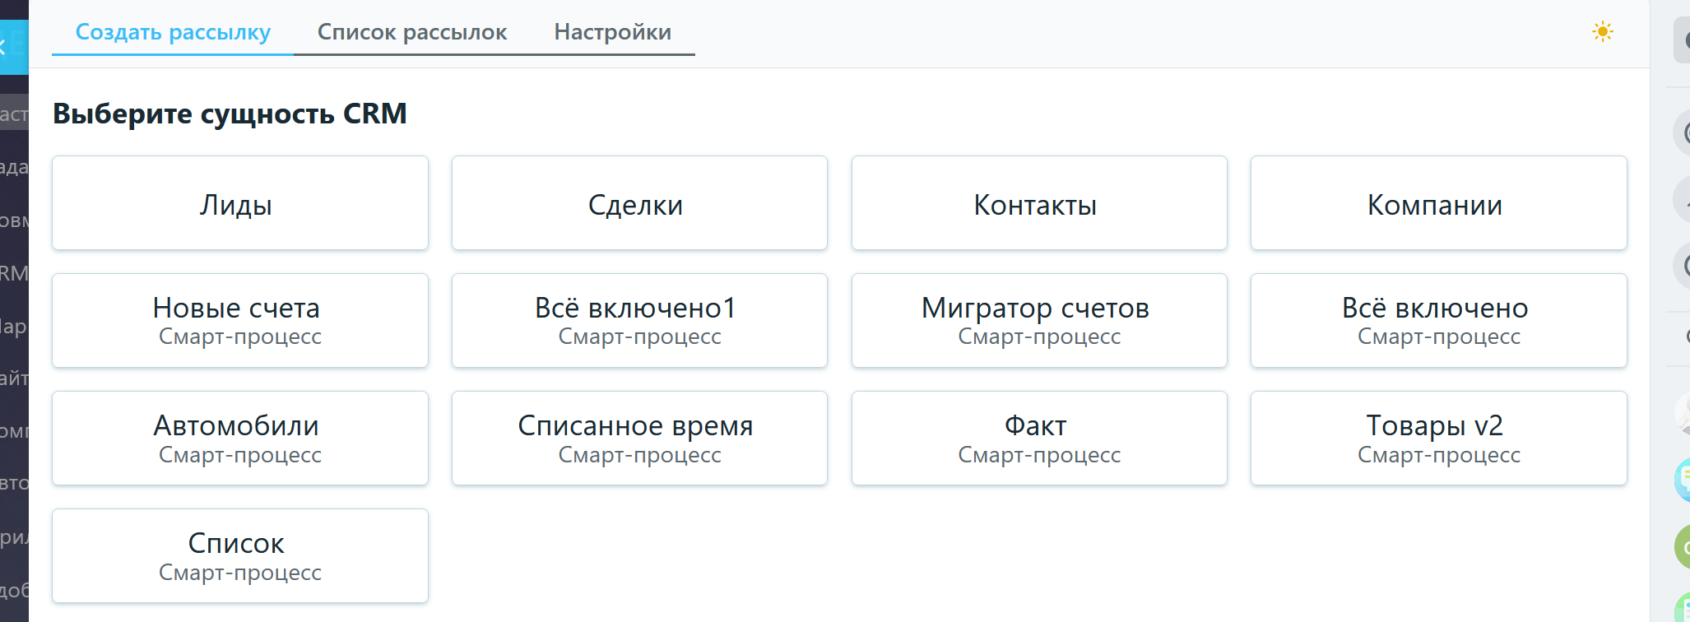Viewport: 1690px width, 622px height.
Task: Open the "Создать рассылку" tab
Action: pyautogui.click(x=173, y=32)
